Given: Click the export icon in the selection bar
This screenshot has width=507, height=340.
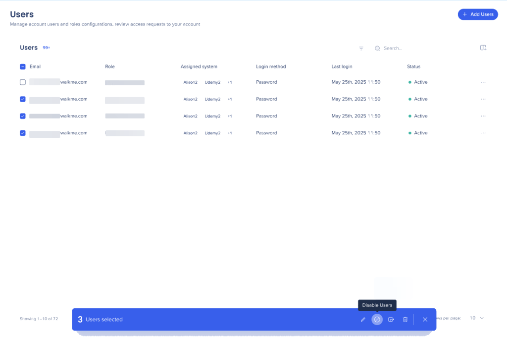Looking at the screenshot, I should click(x=391, y=320).
